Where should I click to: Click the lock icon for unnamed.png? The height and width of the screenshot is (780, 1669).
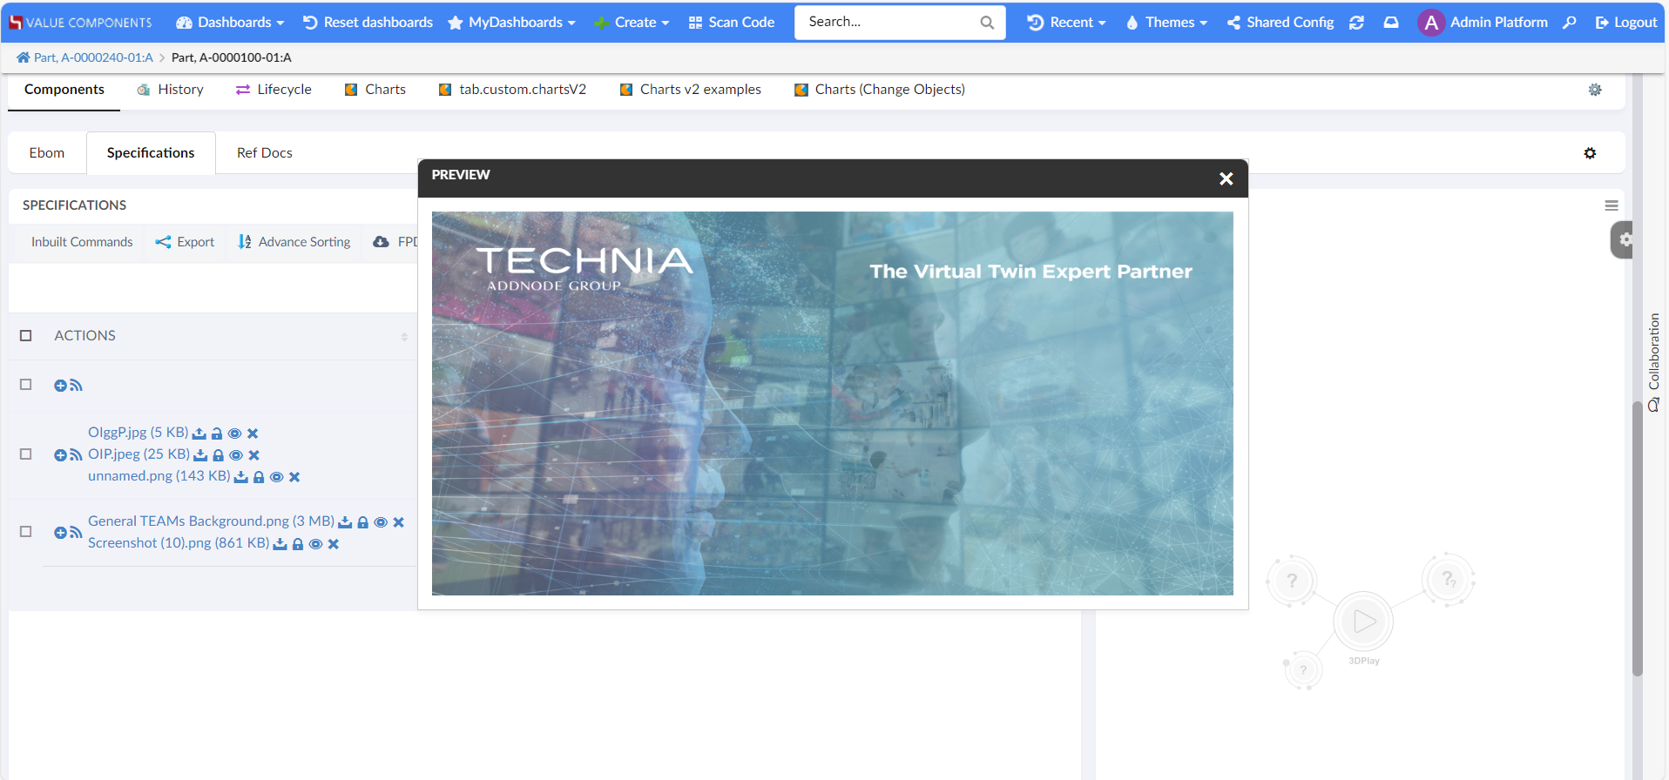259,477
